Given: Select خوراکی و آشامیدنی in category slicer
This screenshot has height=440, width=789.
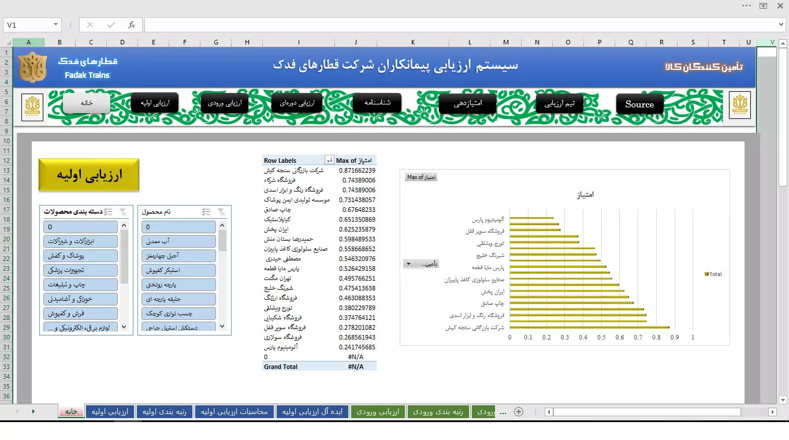Looking at the screenshot, I should (80, 299).
